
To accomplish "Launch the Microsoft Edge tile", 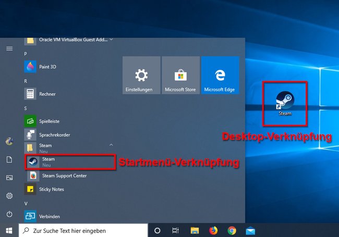I will (220, 76).
